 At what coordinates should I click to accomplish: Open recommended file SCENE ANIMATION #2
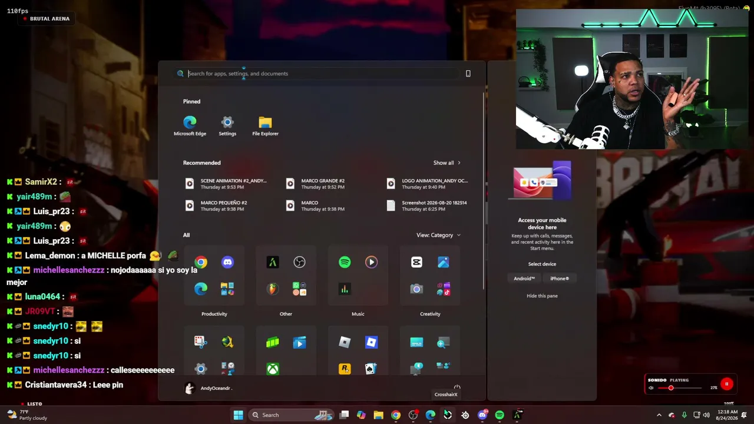point(226,184)
